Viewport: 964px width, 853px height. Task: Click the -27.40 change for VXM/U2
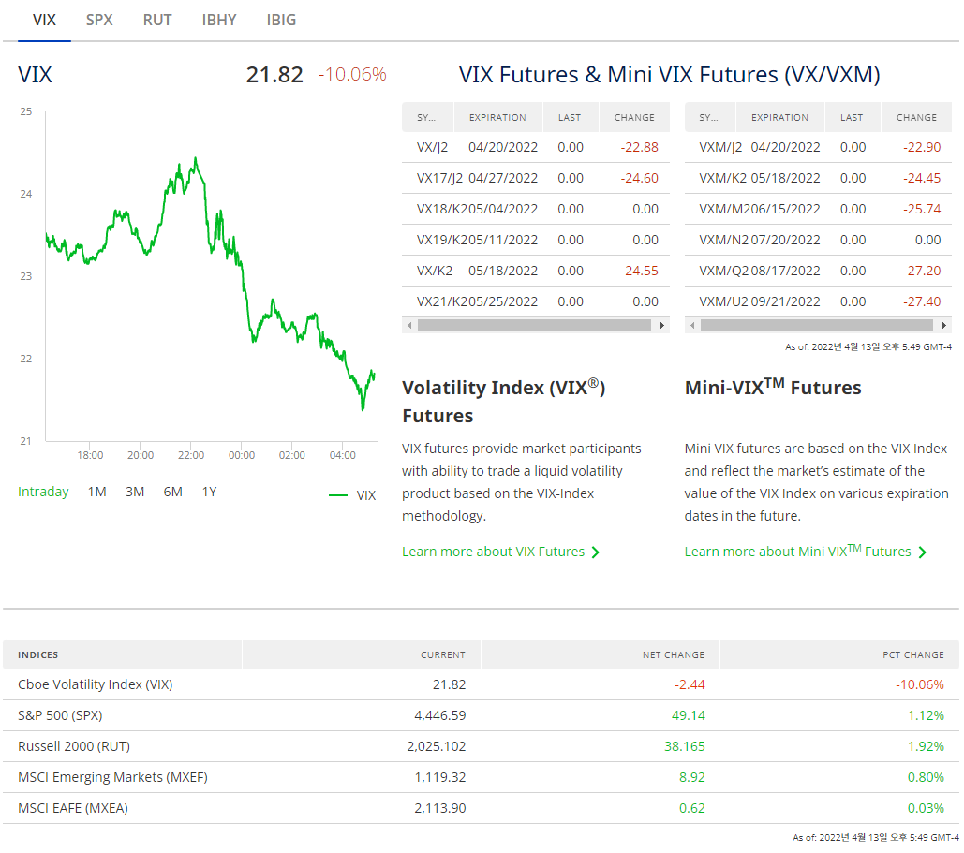(x=922, y=301)
